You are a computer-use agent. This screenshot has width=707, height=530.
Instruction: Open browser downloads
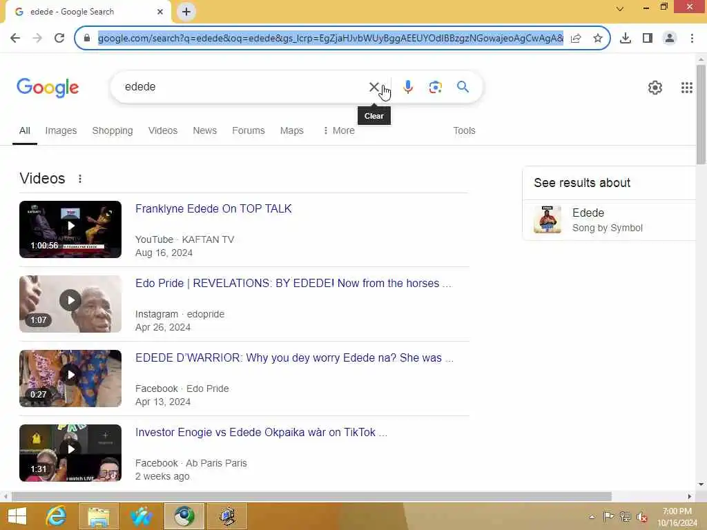tap(625, 38)
